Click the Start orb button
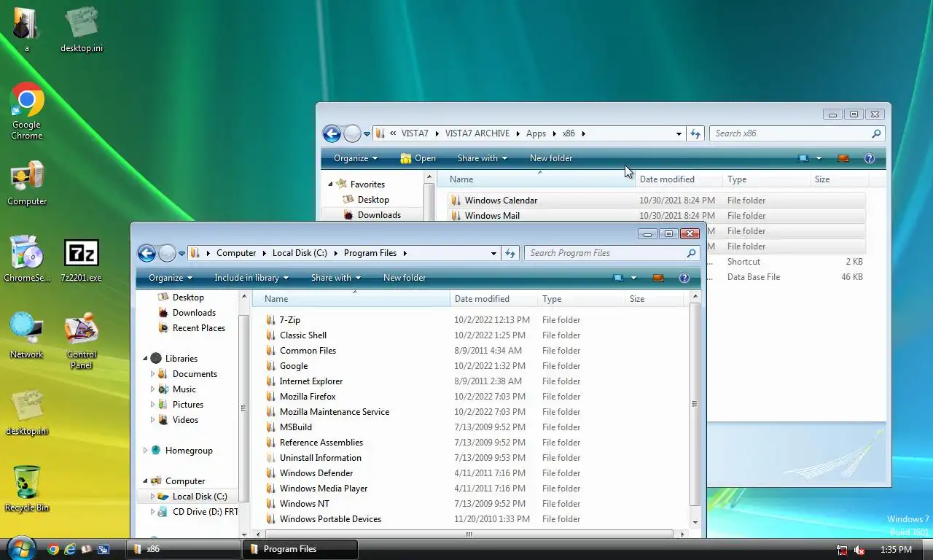 click(x=20, y=548)
